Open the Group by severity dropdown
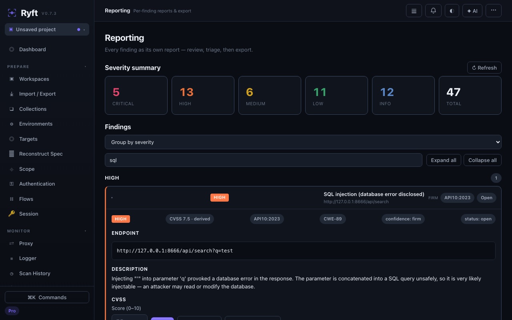The image size is (512, 320). tap(303, 142)
